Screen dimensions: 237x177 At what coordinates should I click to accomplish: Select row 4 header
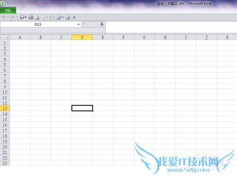click(x=5, y=59)
